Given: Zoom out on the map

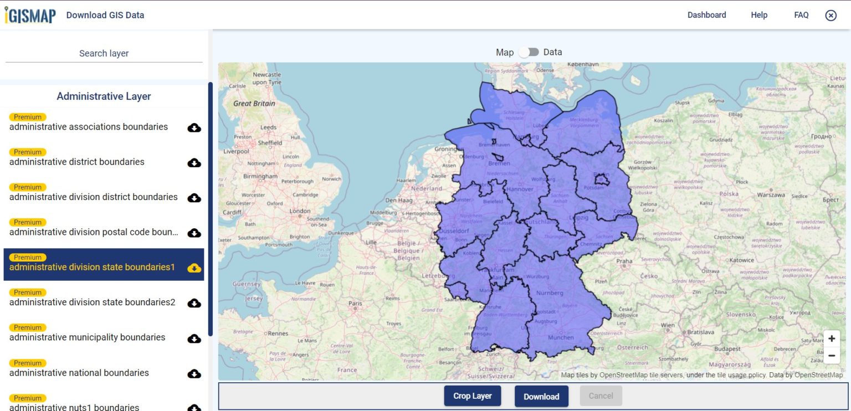Looking at the screenshot, I should 832,355.
